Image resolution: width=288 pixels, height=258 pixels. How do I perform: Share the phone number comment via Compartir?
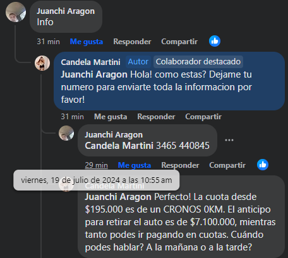click(x=227, y=165)
